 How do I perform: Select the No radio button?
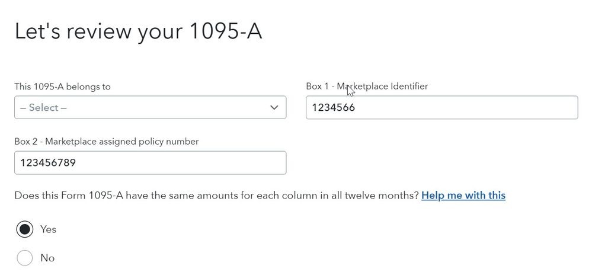(24, 258)
